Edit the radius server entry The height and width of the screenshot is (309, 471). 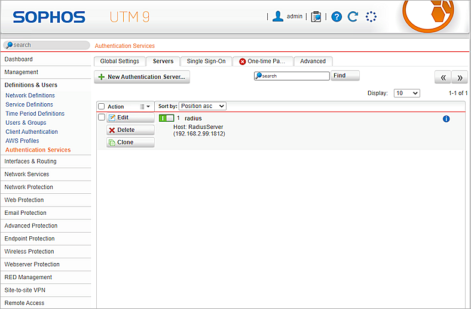tap(130, 118)
